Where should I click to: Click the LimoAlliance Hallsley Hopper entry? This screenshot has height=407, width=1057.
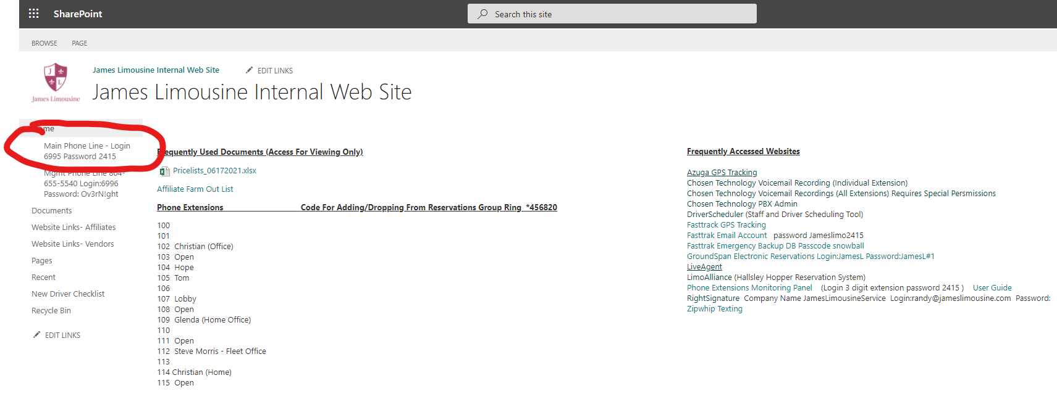[x=776, y=277]
